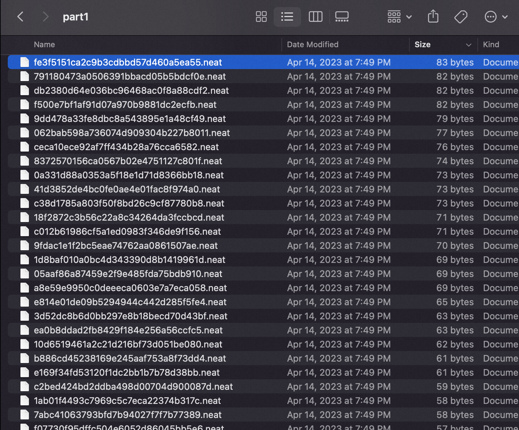Image resolution: width=519 pixels, height=430 pixels.
Task: Click document icon of 41d3852de4bc file
Action: coord(25,189)
